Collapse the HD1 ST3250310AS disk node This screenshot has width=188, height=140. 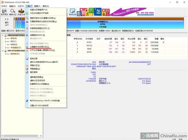3,51
